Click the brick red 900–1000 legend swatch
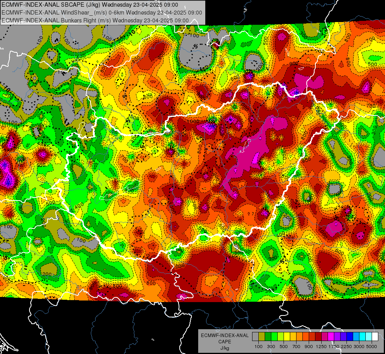 [312, 337]
